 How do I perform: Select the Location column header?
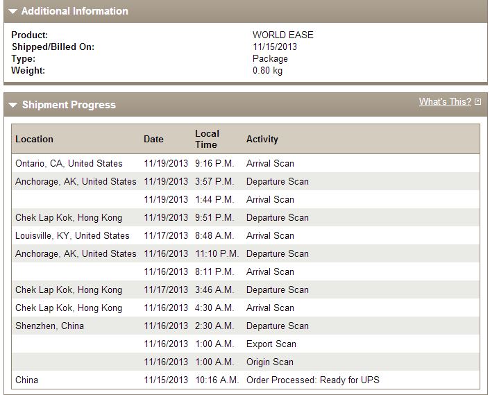click(x=34, y=139)
